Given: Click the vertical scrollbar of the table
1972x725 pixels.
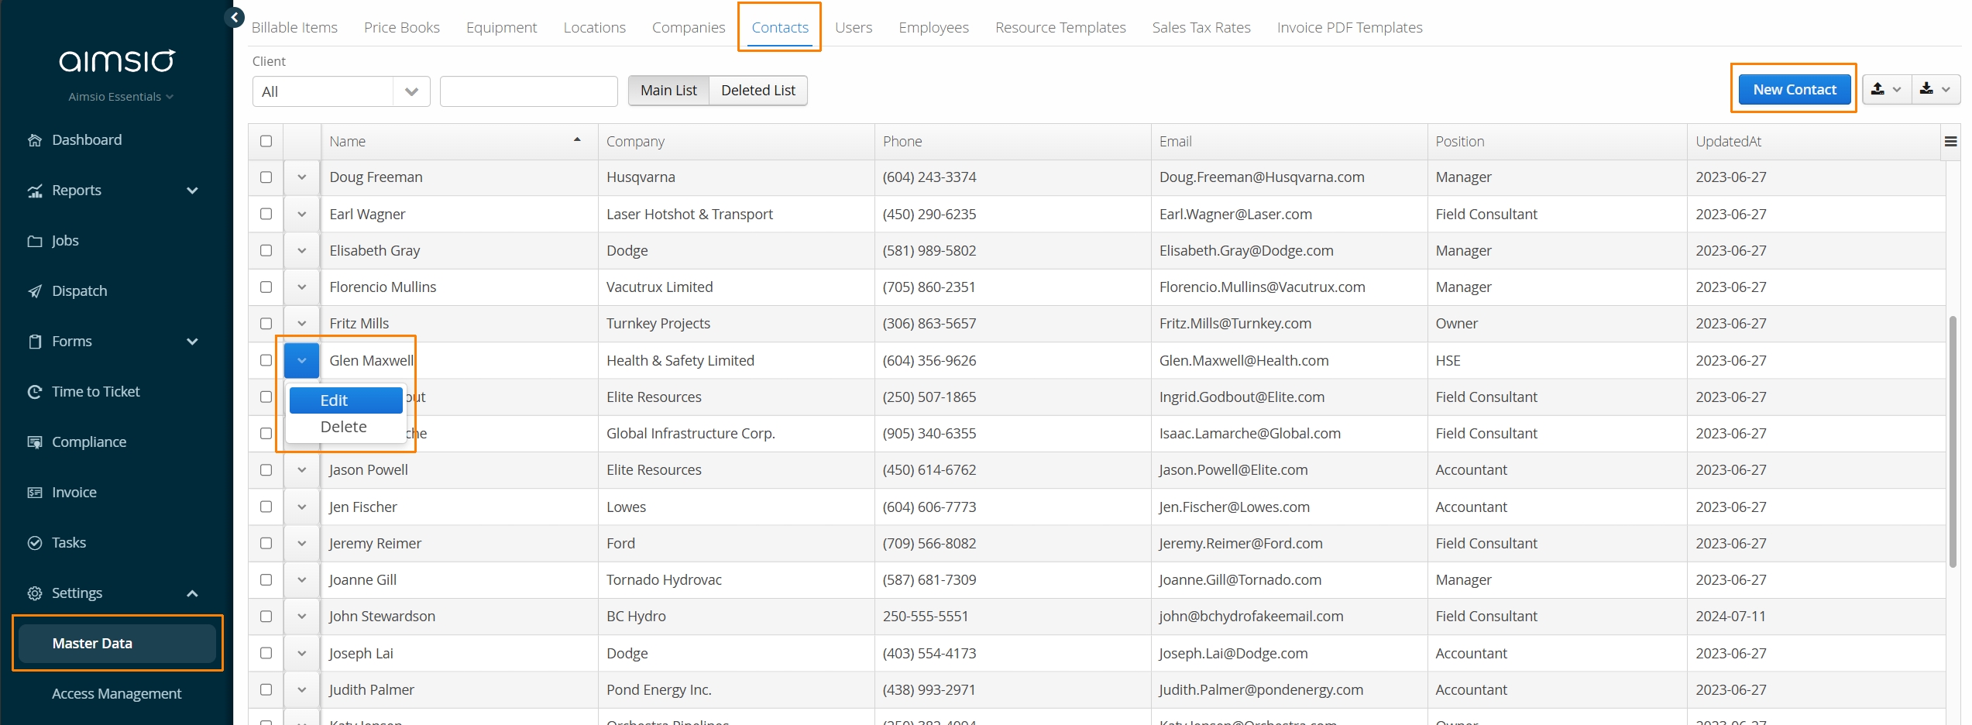Looking at the screenshot, I should [1953, 442].
